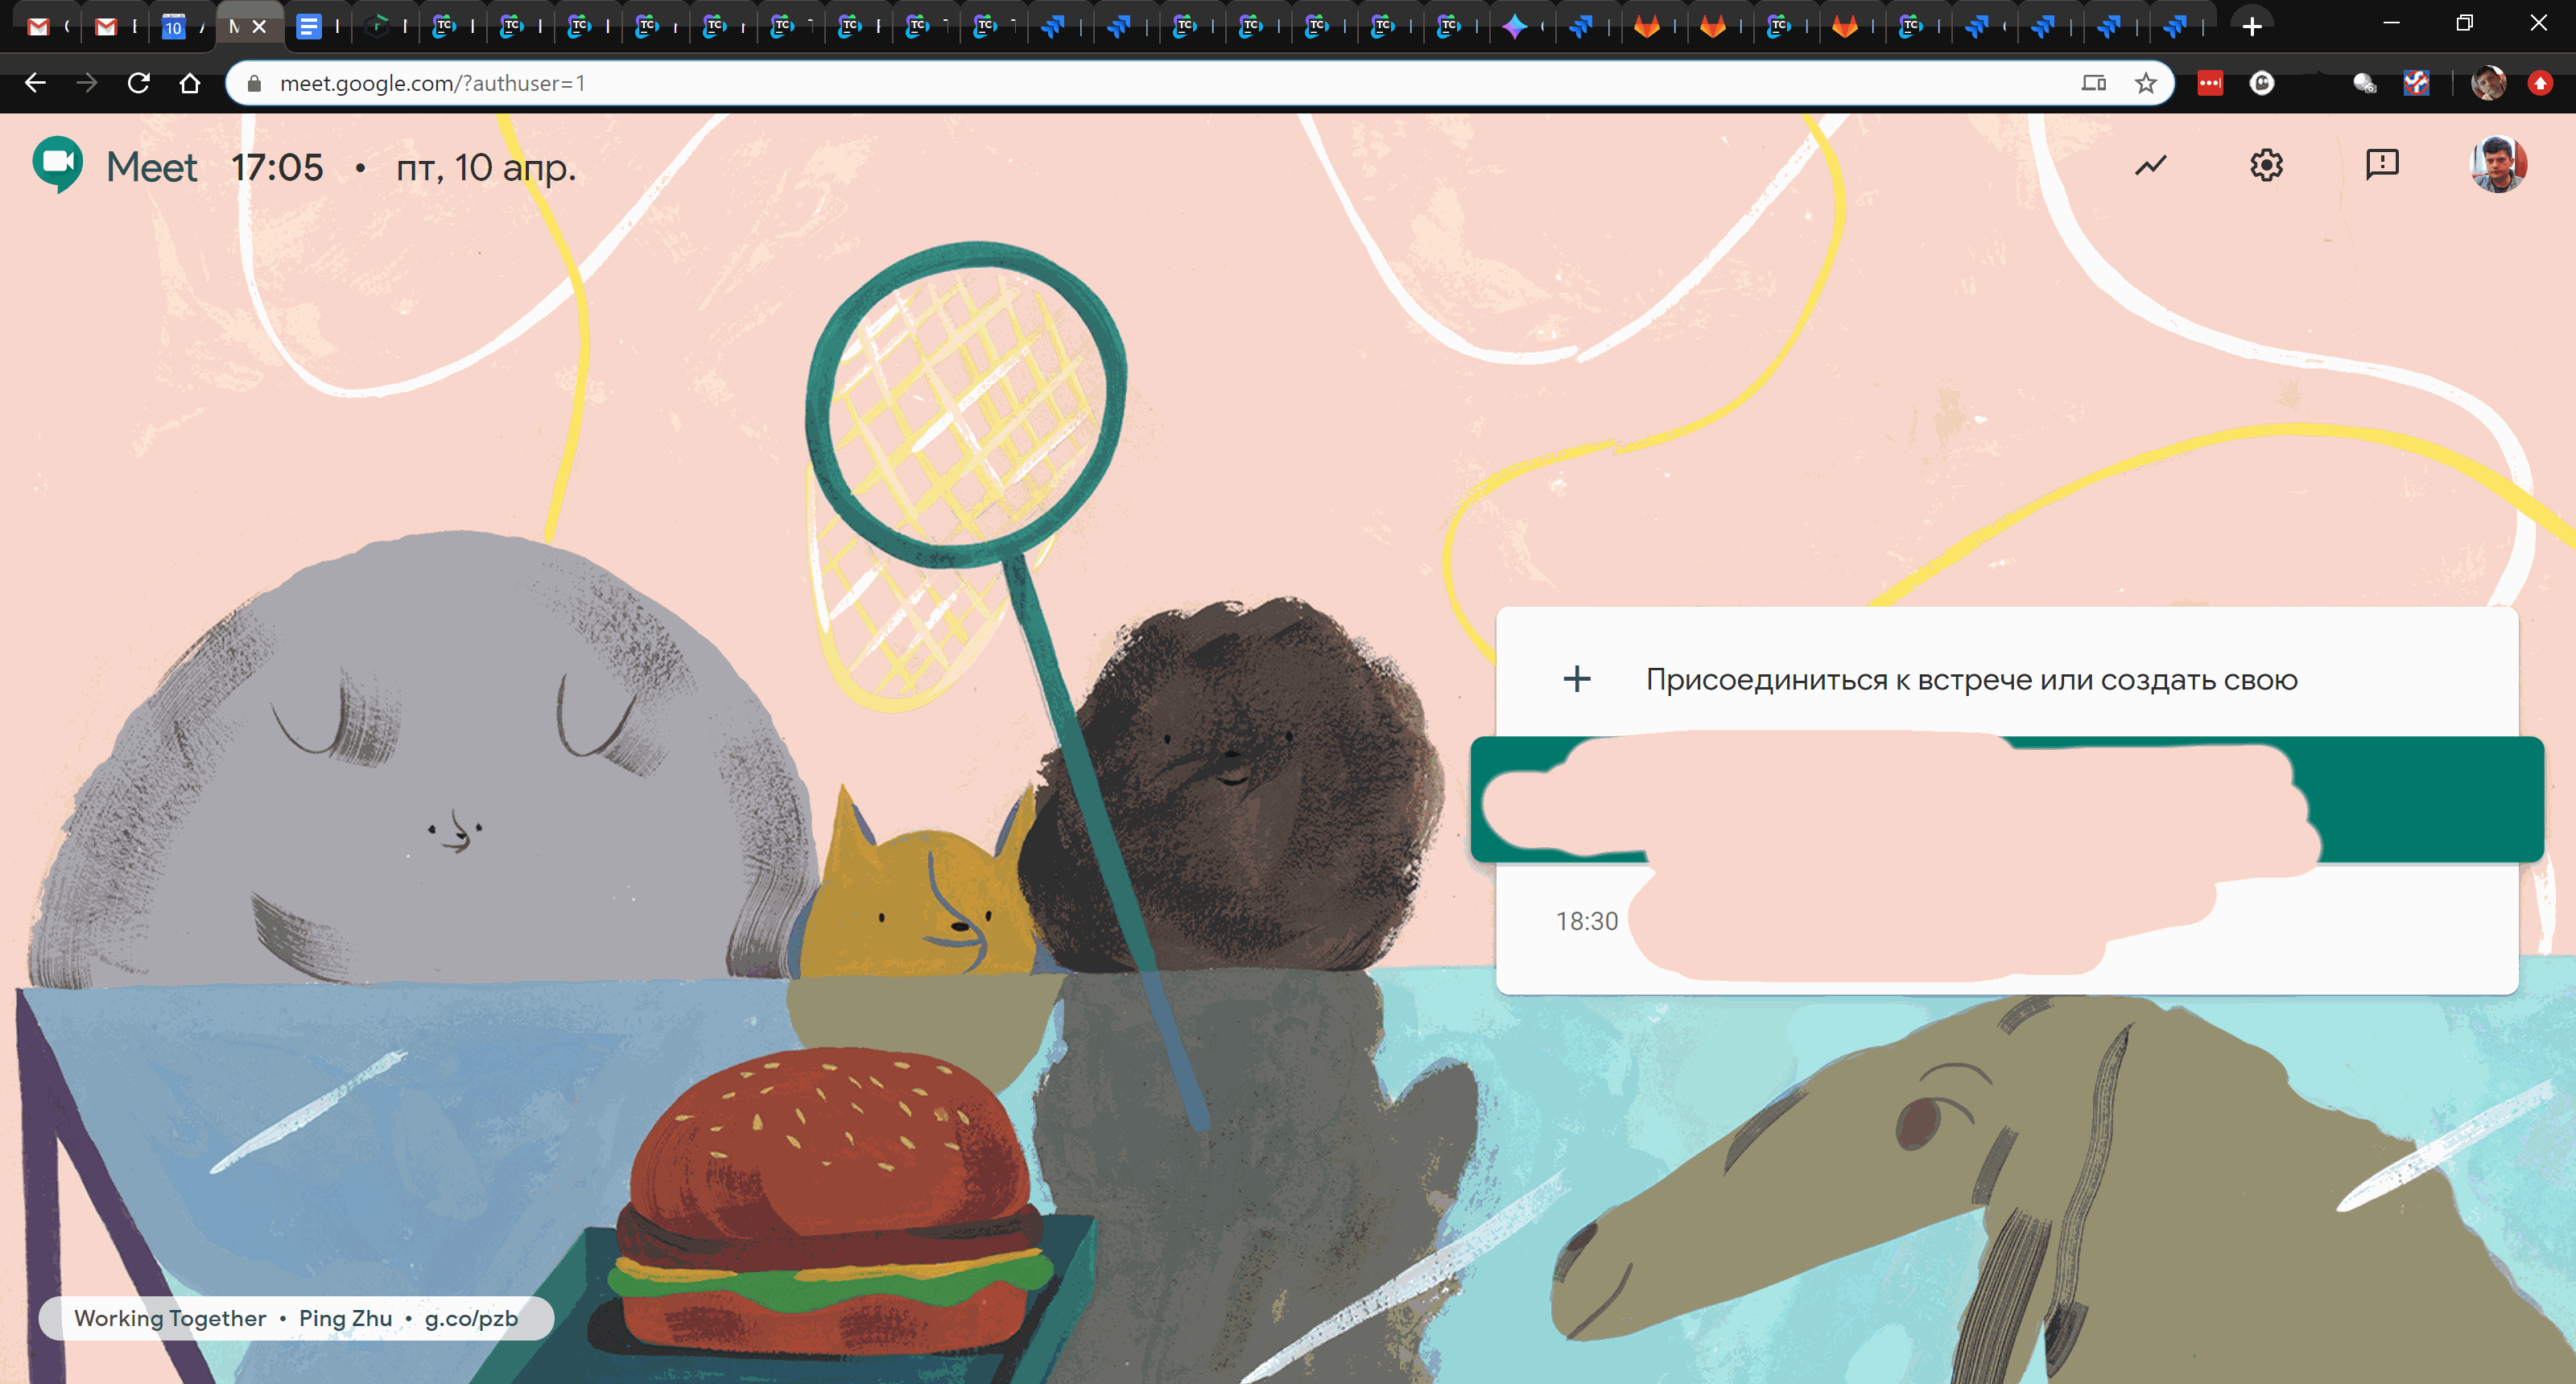
Task: Click the red Chrome update arrow icon
Action: (x=2540, y=83)
